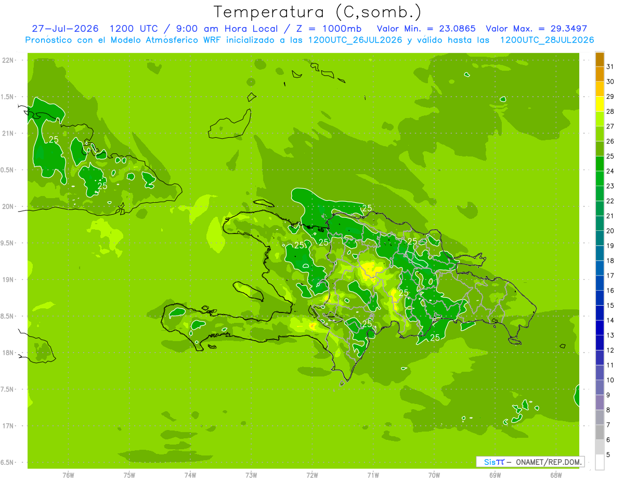The image size is (624, 482).
Task: Click the color scale label "26"
Action: coord(610,141)
